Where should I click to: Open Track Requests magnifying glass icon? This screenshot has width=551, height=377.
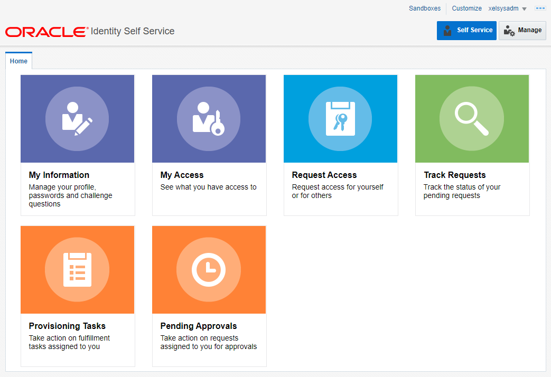coord(472,118)
